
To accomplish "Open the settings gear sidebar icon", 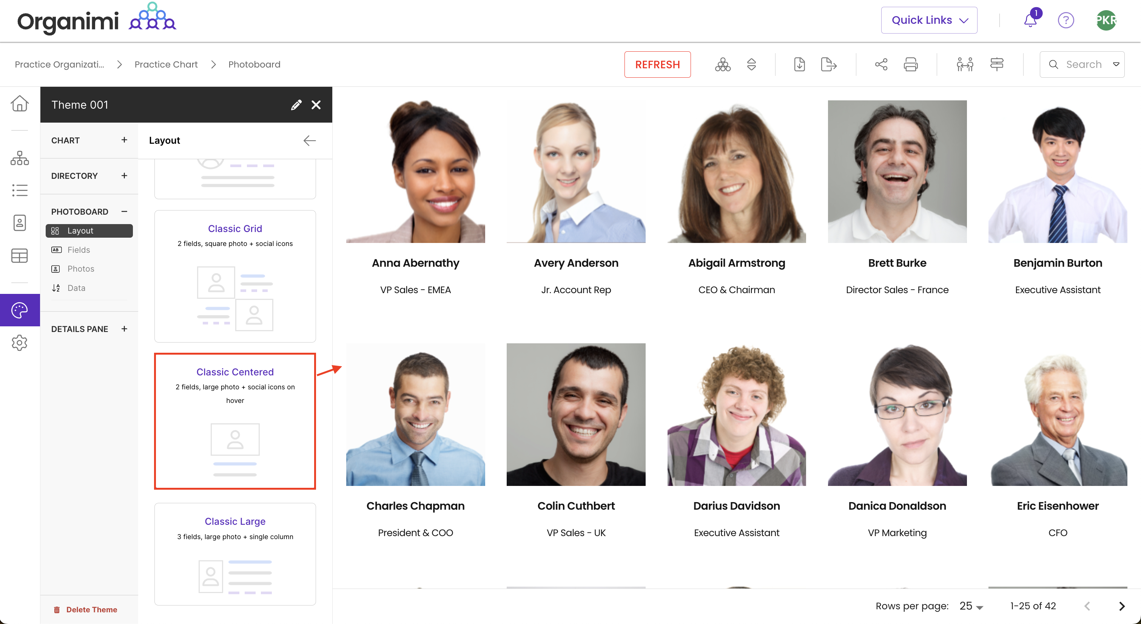I will [x=20, y=343].
